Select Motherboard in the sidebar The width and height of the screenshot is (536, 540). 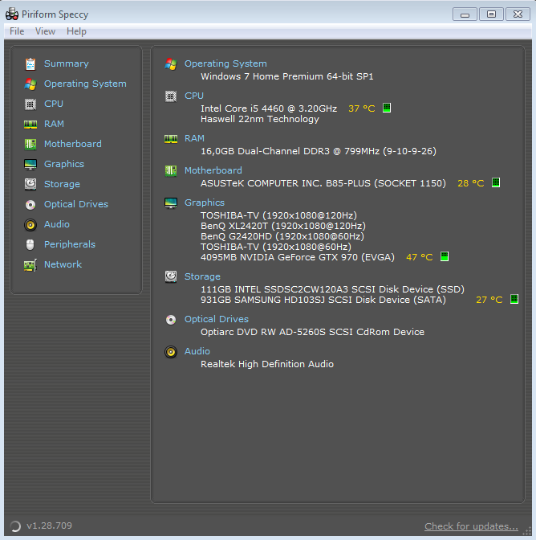(73, 144)
